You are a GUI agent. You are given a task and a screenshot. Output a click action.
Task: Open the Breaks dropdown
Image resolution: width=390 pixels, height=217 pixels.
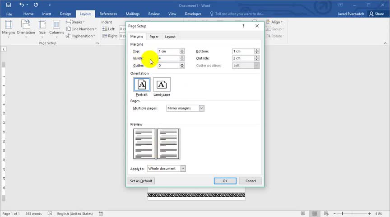tap(75, 22)
